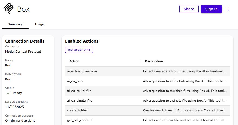Click the Model Context Protocol connector value
The height and width of the screenshot is (125, 238).
click(x=23, y=52)
